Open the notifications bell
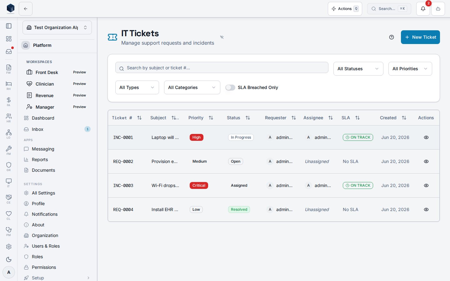The width and height of the screenshot is (450, 281). [x=423, y=9]
